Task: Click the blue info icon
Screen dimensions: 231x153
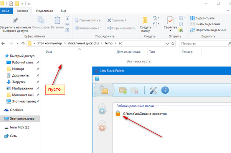Action: click(165, 90)
